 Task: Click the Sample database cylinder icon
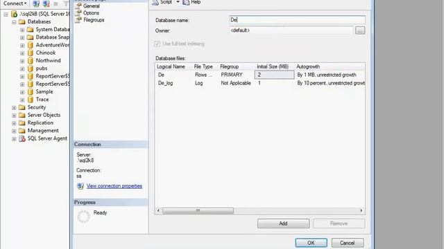coord(31,92)
